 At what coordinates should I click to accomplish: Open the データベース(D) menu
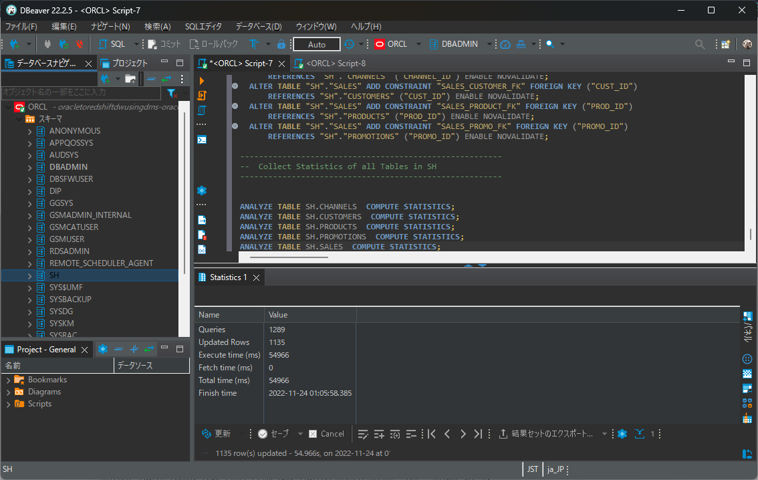coord(259,27)
